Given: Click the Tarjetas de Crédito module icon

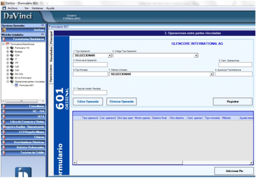Looking at the screenshot, I should [4, 152].
